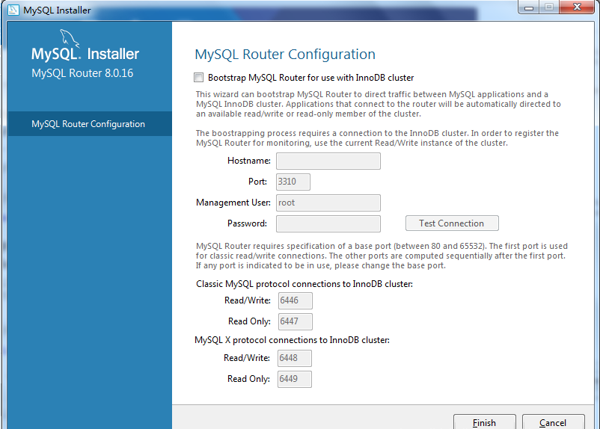This screenshot has height=429, width=600.
Task: Select the Classic protocol Read Only port 6447 field
Action: (x=295, y=321)
